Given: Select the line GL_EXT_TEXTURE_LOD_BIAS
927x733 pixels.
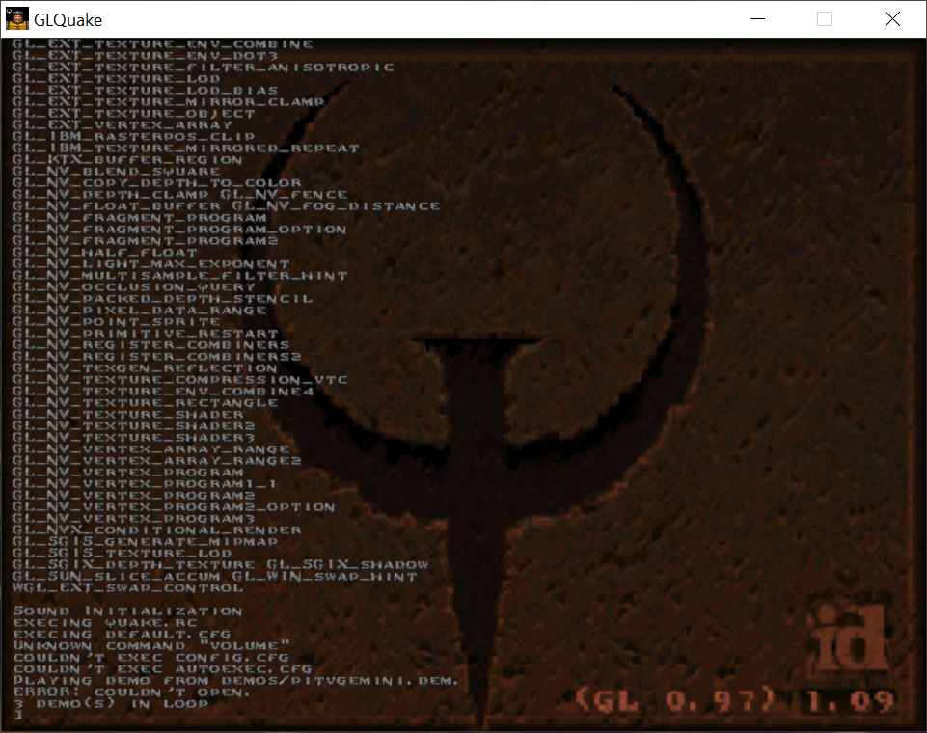Looking at the screenshot, I should click(x=145, y=91).
